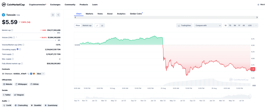Screen dimensions: 265x110
Task: Open the official Website link
Action: [8, 84]
